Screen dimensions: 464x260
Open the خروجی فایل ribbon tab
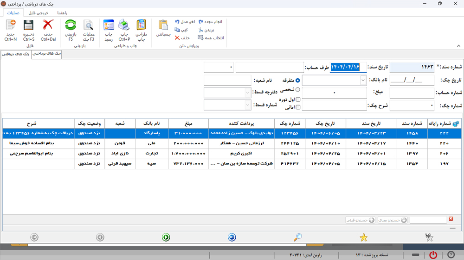[39, 13]
